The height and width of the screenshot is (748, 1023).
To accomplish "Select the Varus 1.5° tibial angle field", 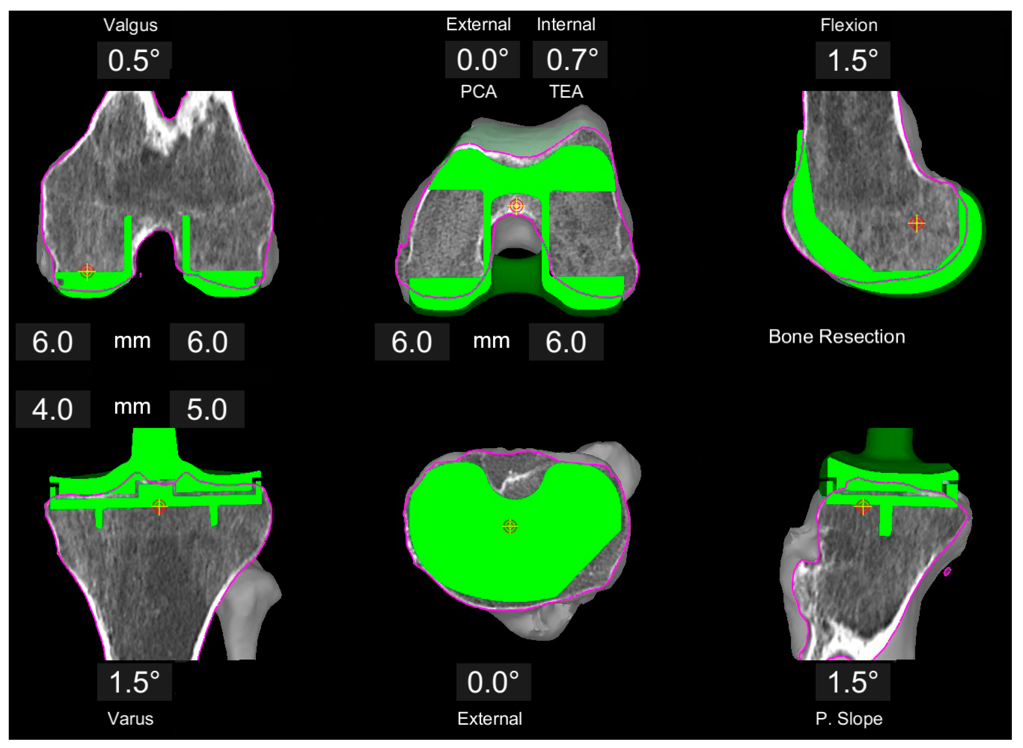I will pos(134,682).
